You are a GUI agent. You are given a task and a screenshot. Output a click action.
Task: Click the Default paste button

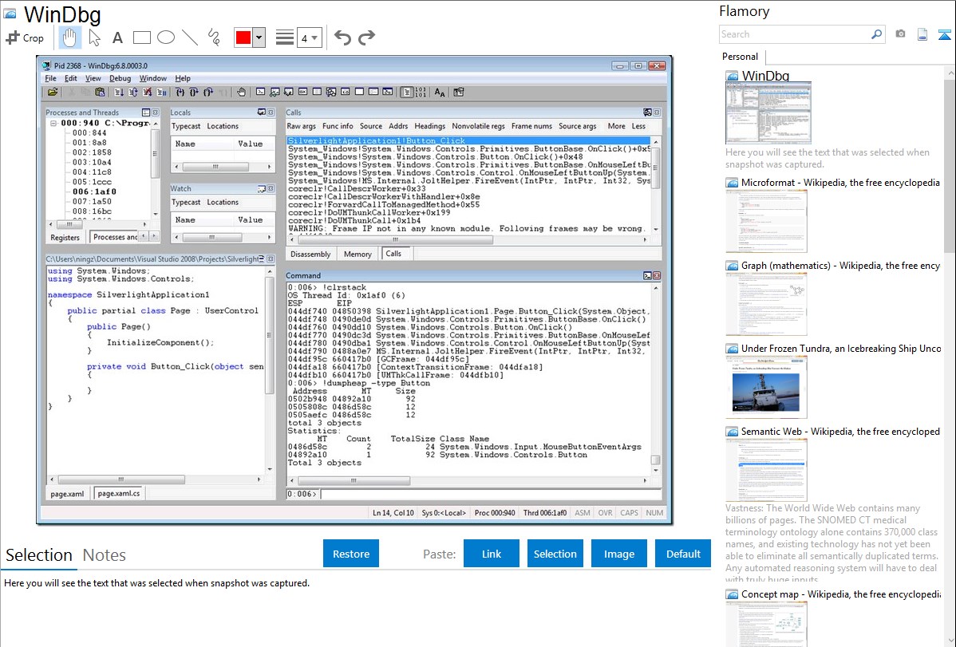(x=683, y=554)
